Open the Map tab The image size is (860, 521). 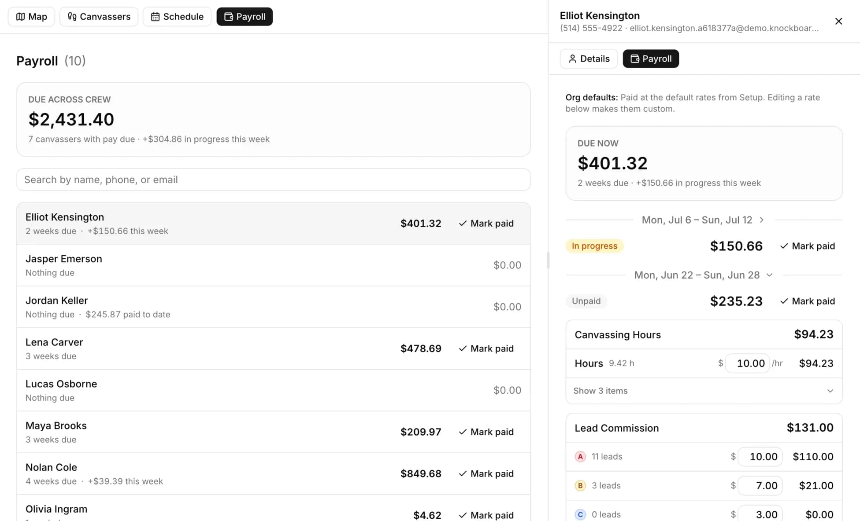pyautogui.click(x=31, y=17)
